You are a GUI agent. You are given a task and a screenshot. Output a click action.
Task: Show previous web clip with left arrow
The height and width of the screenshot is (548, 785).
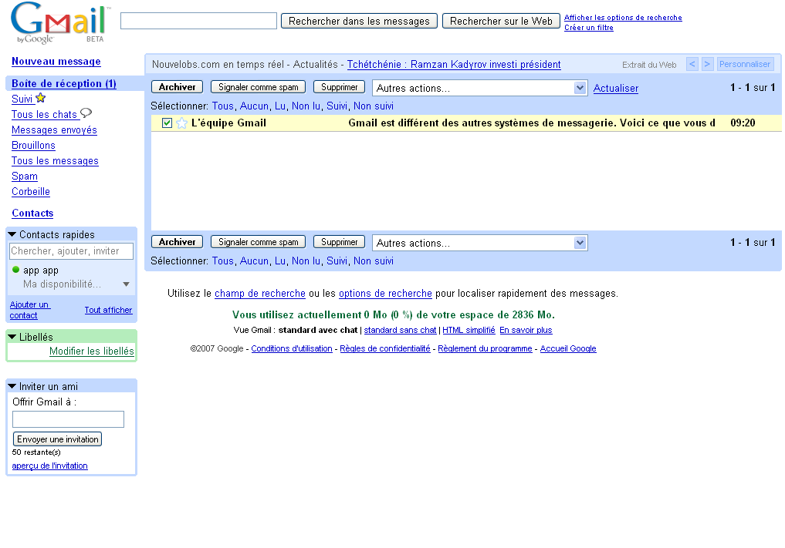pos(692,64)
